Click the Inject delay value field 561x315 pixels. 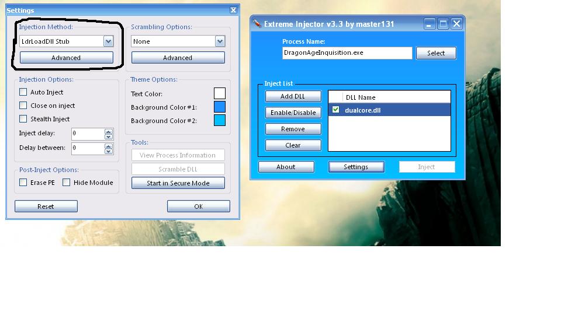point(88,134)
